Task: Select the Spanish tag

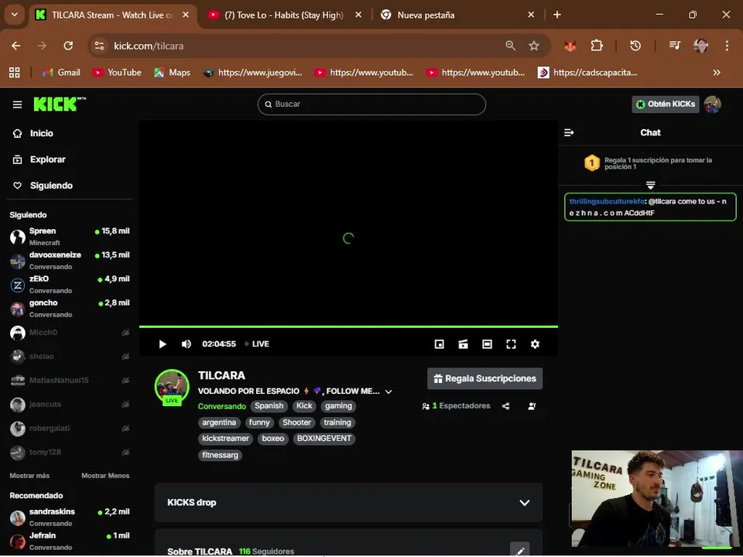Action: 269,406
